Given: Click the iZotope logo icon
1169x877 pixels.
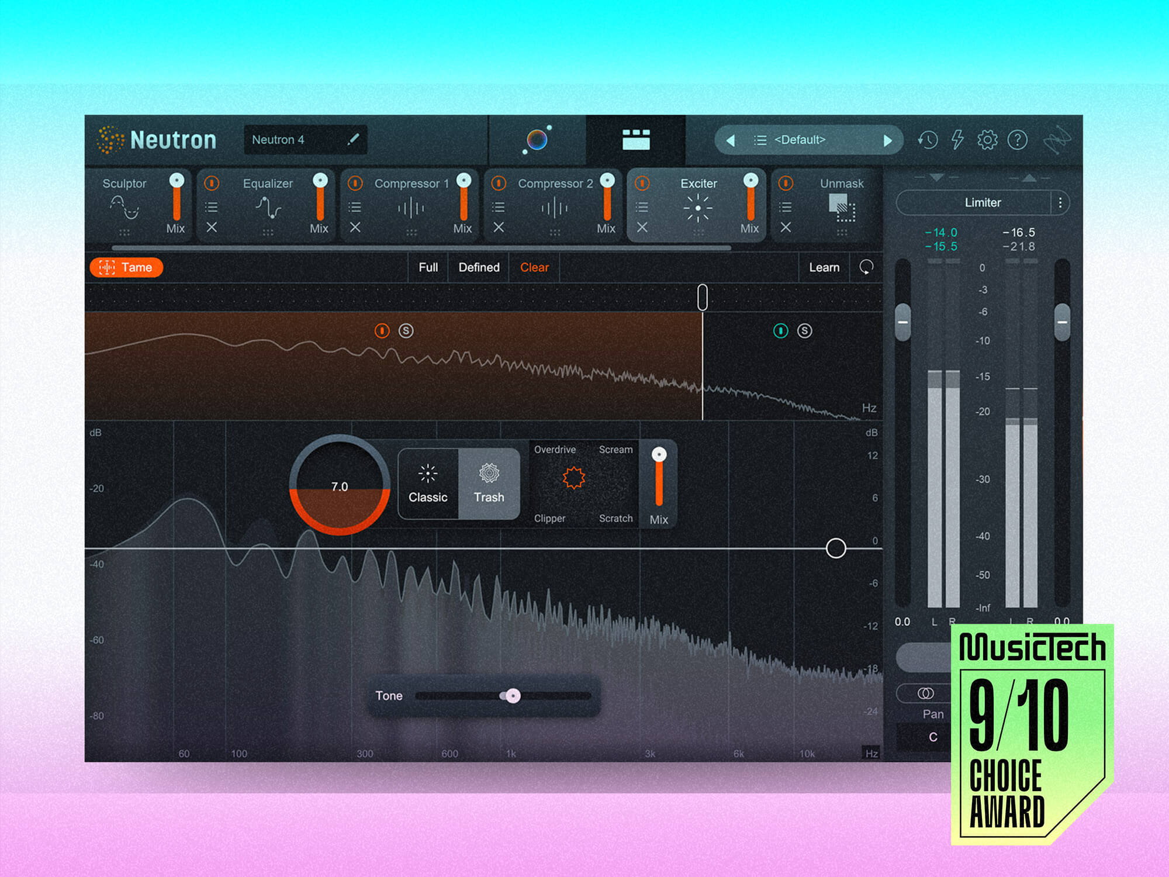Looking at the screenshot, I should point(1057,140).
